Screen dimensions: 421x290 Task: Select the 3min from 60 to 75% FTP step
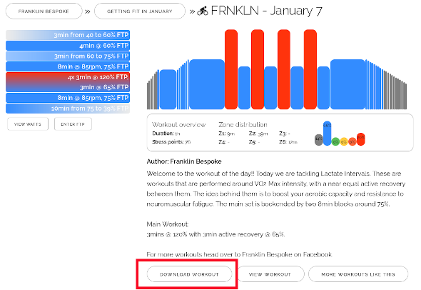68,56
